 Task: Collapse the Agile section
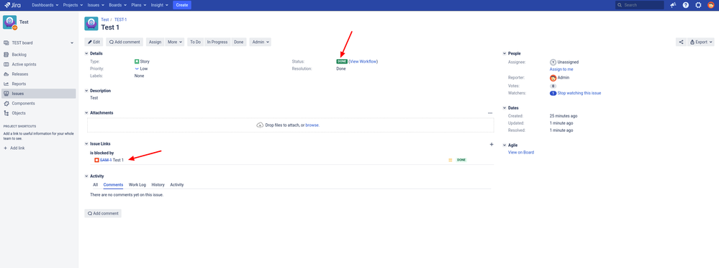click(x=505, y=146)
